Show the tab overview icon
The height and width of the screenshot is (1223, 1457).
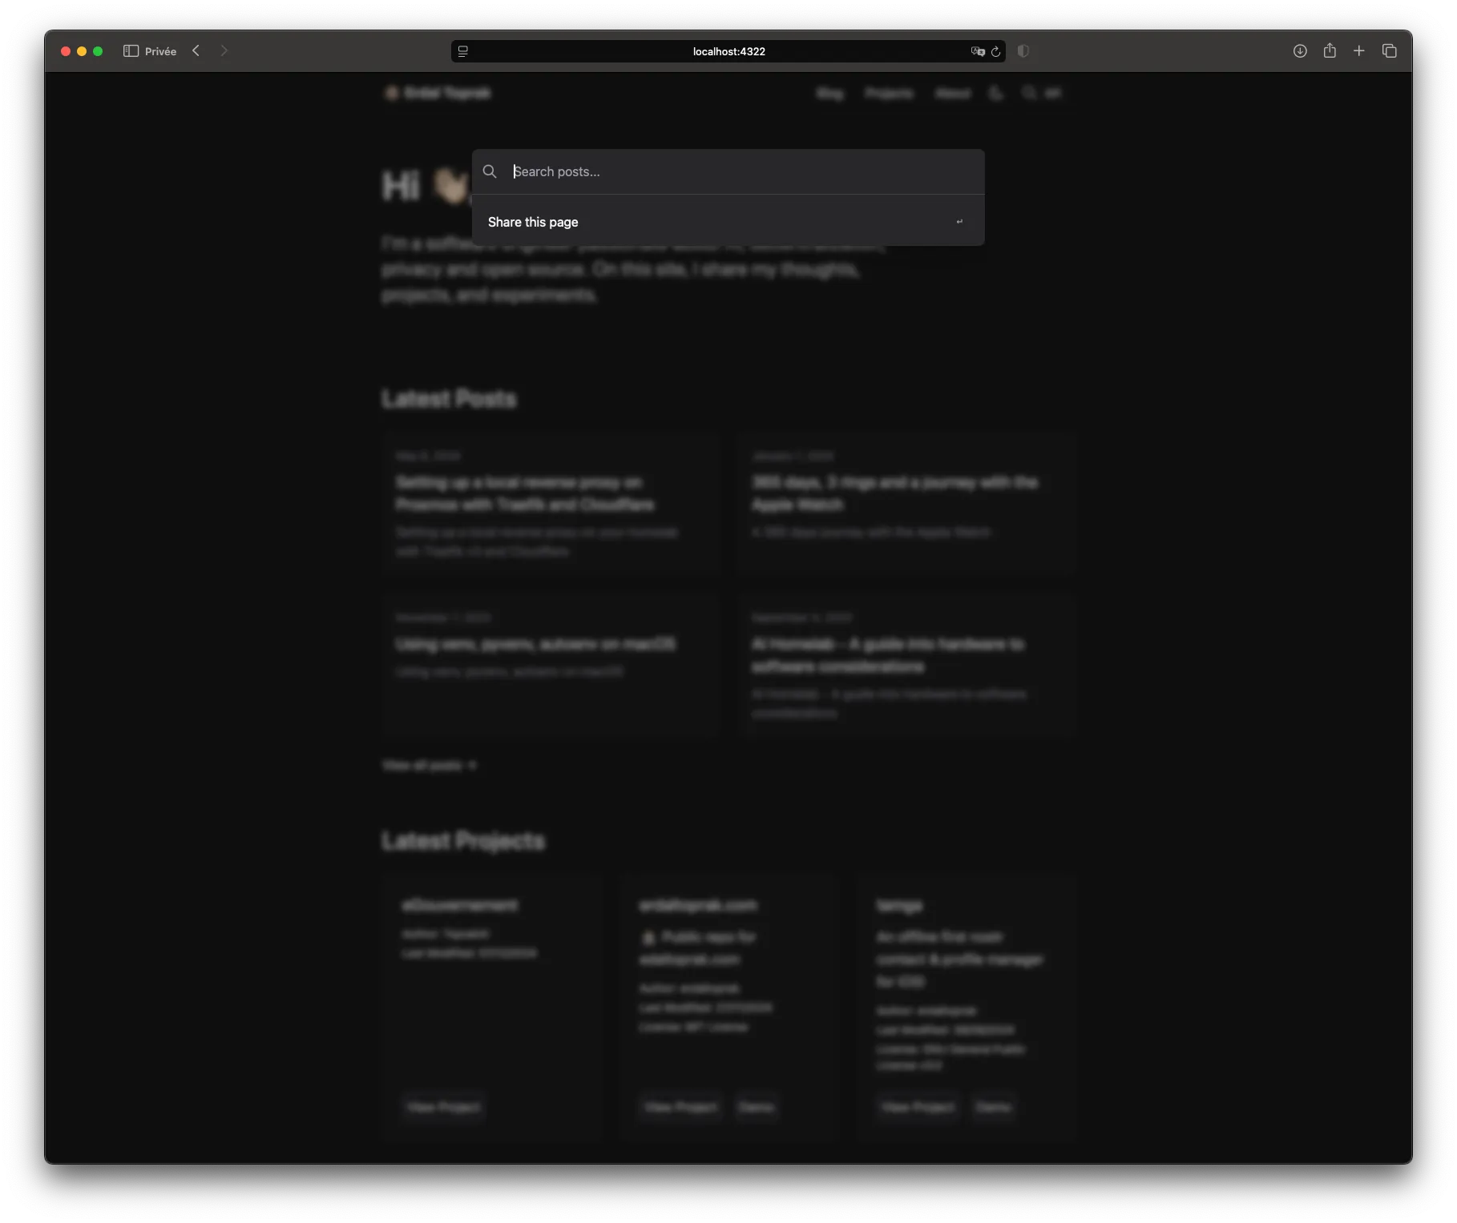click(x=1390, y=51)
